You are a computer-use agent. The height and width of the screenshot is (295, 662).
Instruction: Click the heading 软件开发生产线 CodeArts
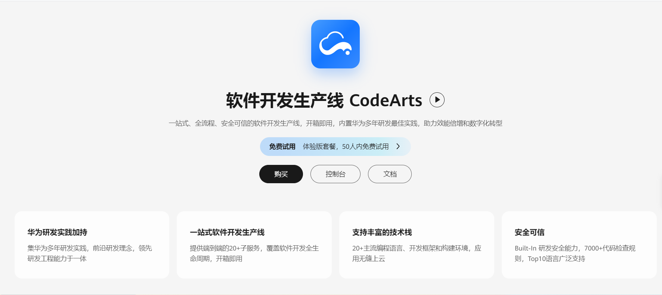pos(324,100)
